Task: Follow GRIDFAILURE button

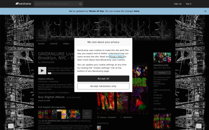Action: click(162, 73)
